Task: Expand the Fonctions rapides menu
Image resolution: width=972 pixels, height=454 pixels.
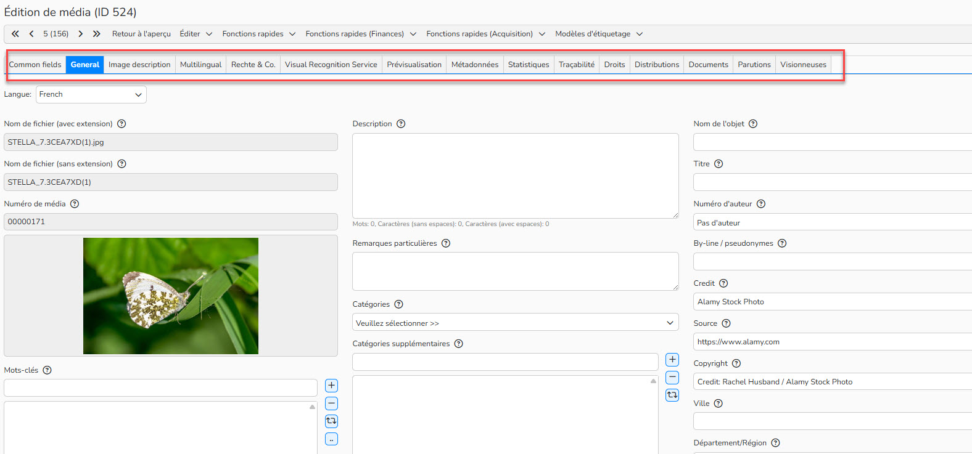Action: (x=259, y=34)
